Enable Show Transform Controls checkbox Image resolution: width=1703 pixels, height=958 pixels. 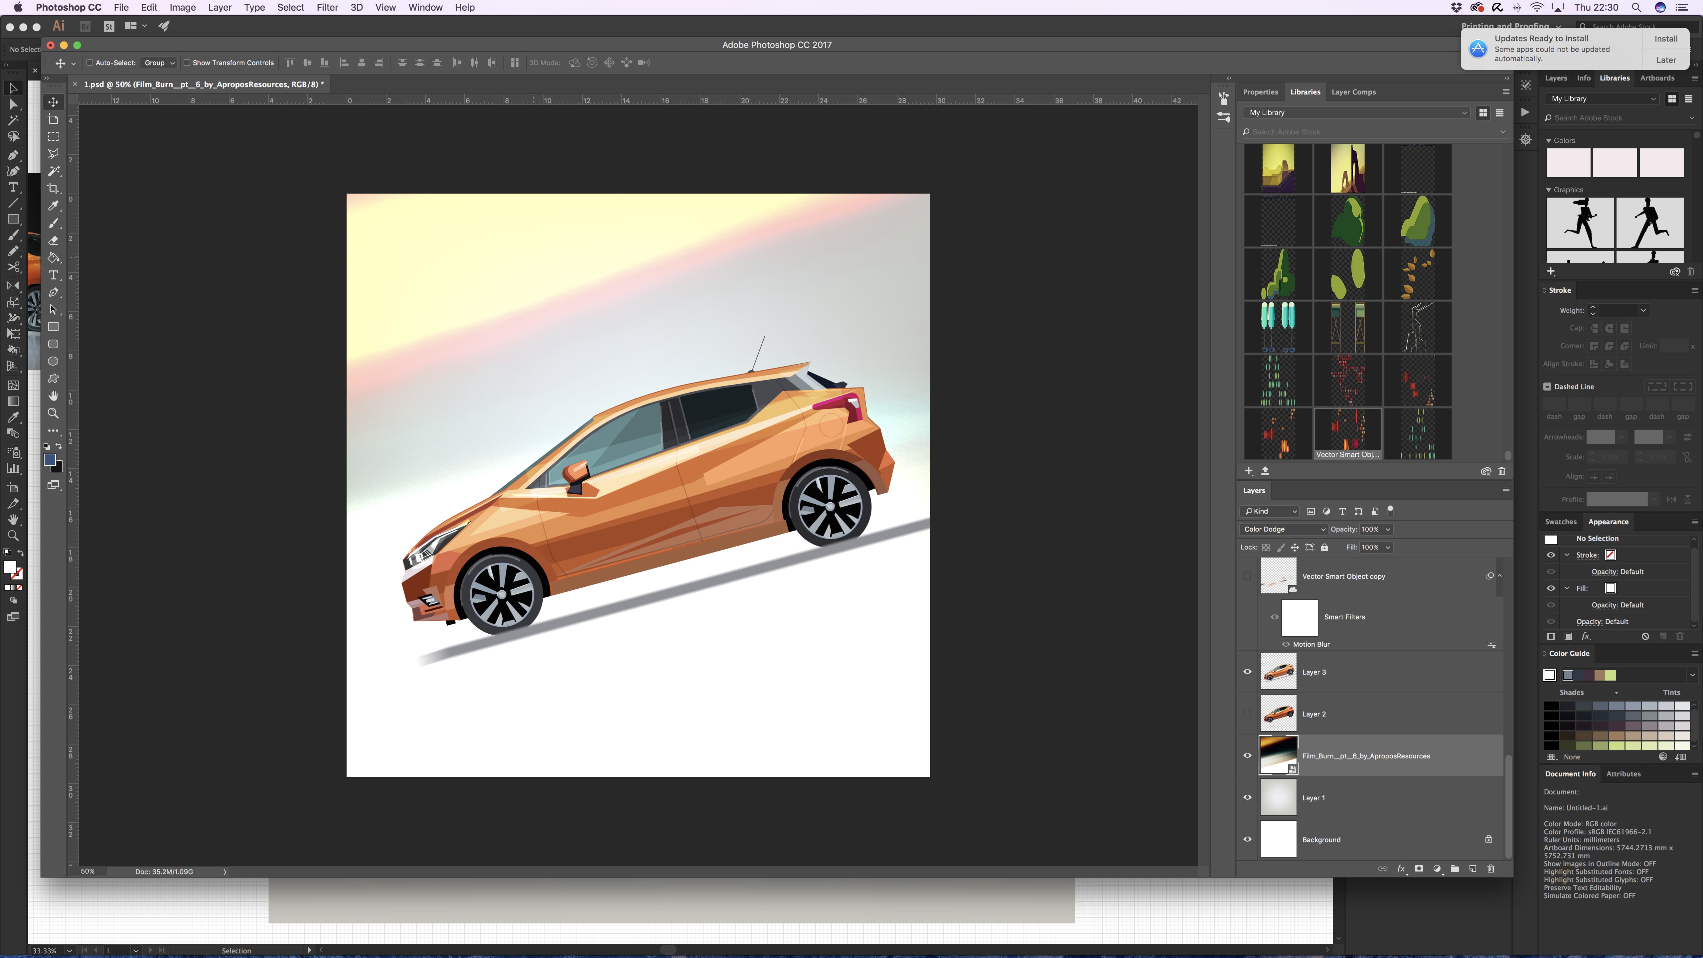click(186, 63)
